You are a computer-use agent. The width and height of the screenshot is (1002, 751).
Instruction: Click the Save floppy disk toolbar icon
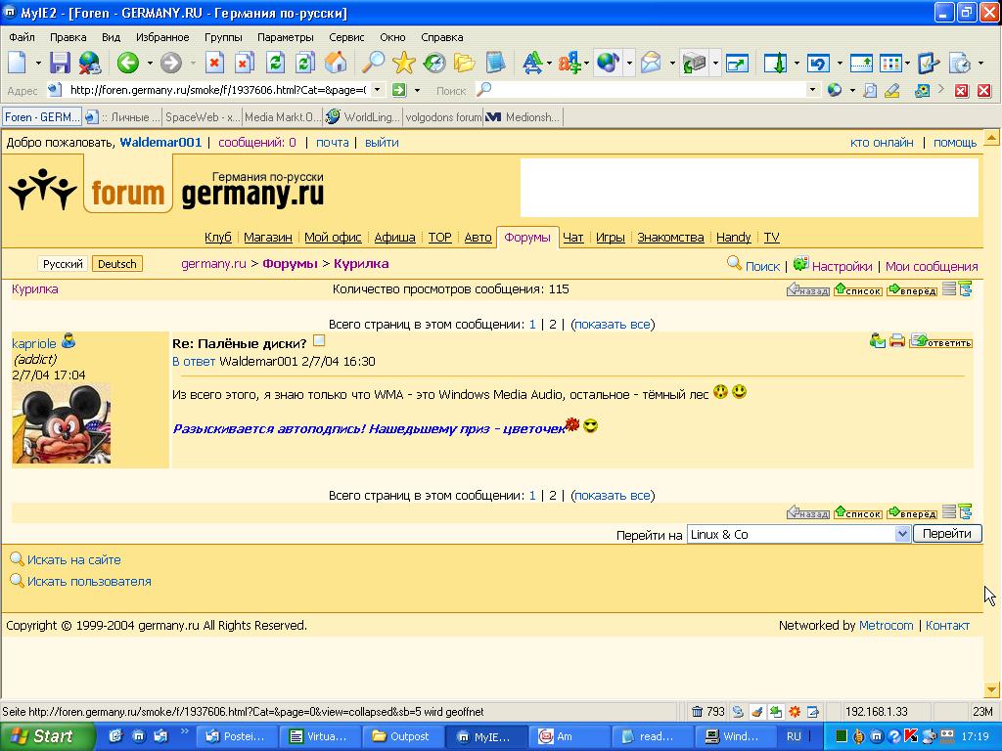(x=60, y=63)
